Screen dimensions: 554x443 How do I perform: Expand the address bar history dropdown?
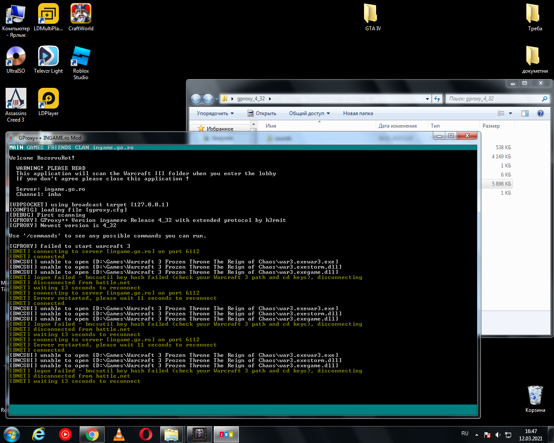428,99
